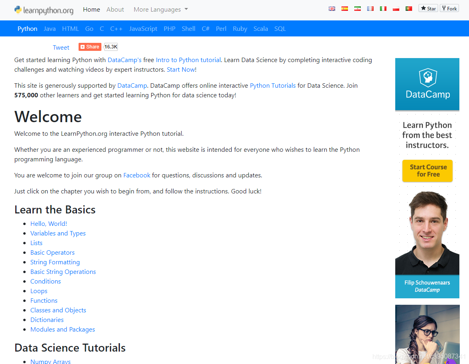This screenshot has width=469, height=364.
Task: Click Start Course for Free button
Action: [x=427, y=171]
